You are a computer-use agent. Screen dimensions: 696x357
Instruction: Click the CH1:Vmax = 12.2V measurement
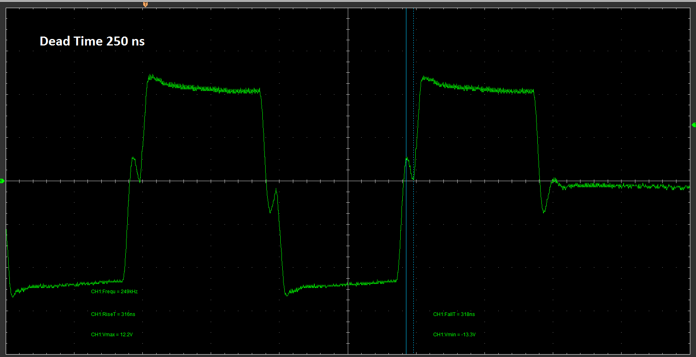pos(112,335)
